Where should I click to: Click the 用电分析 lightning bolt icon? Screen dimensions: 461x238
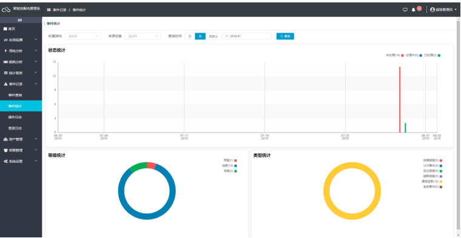[5, 51]
